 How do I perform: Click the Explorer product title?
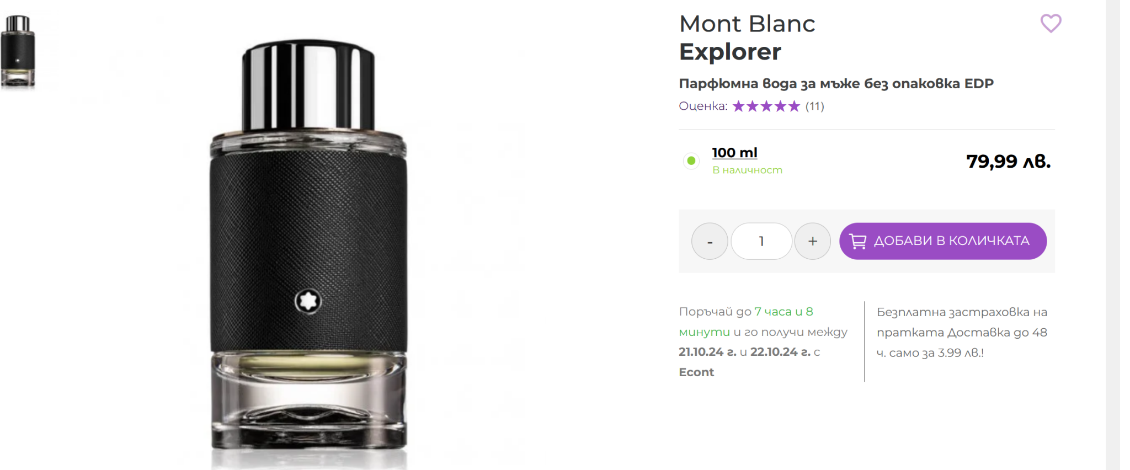[730, 52]
